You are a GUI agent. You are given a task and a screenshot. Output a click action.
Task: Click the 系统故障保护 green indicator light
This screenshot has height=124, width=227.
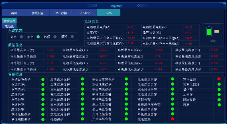(43, 80)
